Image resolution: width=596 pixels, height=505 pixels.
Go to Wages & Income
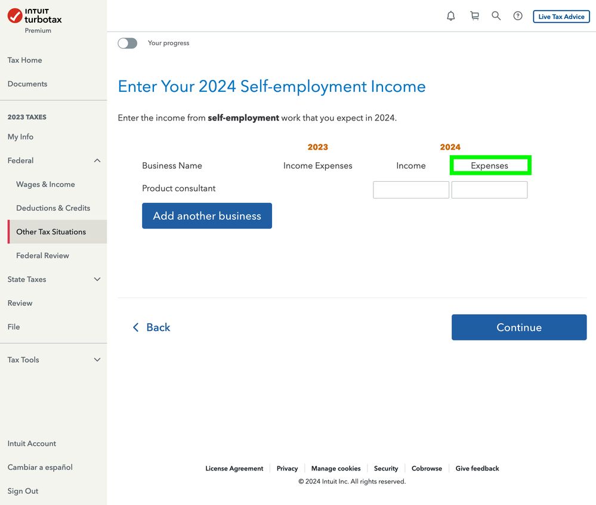pos(45,184)
